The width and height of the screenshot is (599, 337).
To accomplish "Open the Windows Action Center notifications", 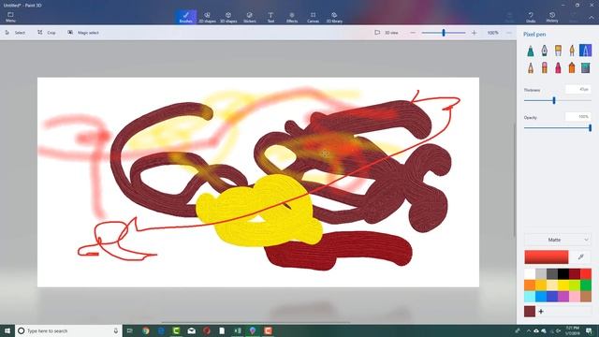I will [x=589, y=330].
